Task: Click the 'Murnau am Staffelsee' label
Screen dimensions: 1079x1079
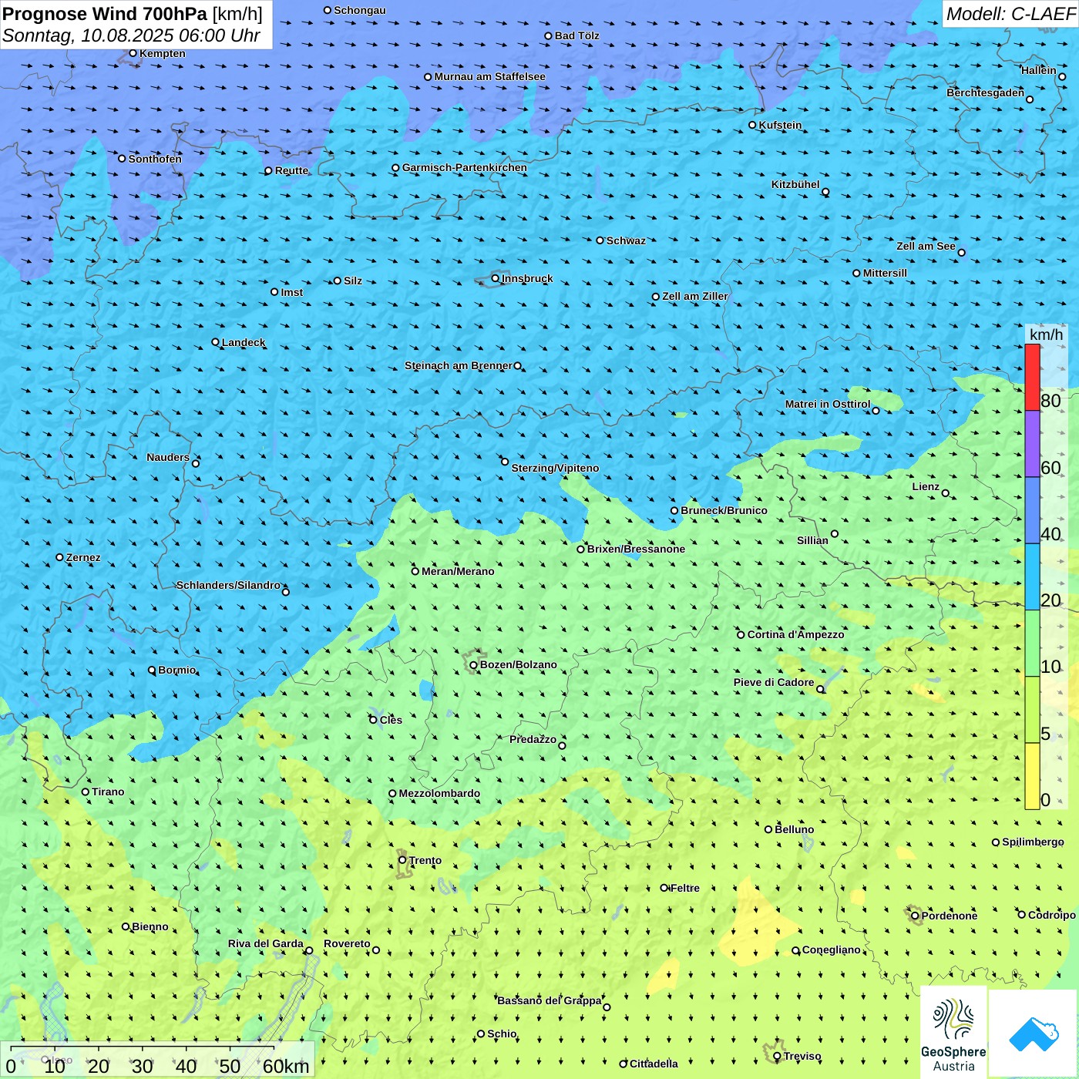Action: (489, 76)
